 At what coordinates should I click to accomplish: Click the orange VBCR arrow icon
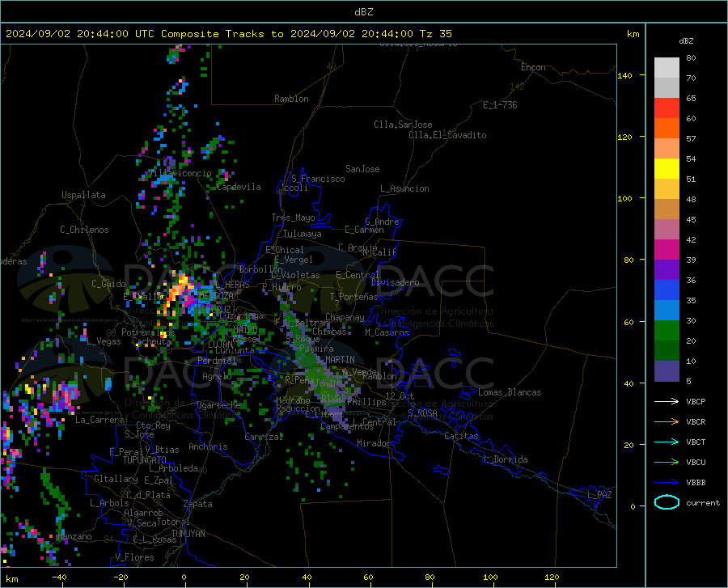click(667, 421)
